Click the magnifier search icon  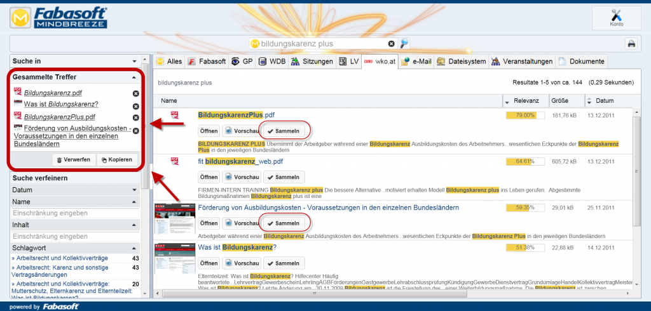(404, 44)
